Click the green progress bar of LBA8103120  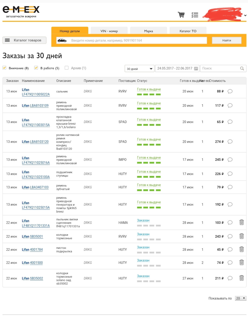pos(149,145)
